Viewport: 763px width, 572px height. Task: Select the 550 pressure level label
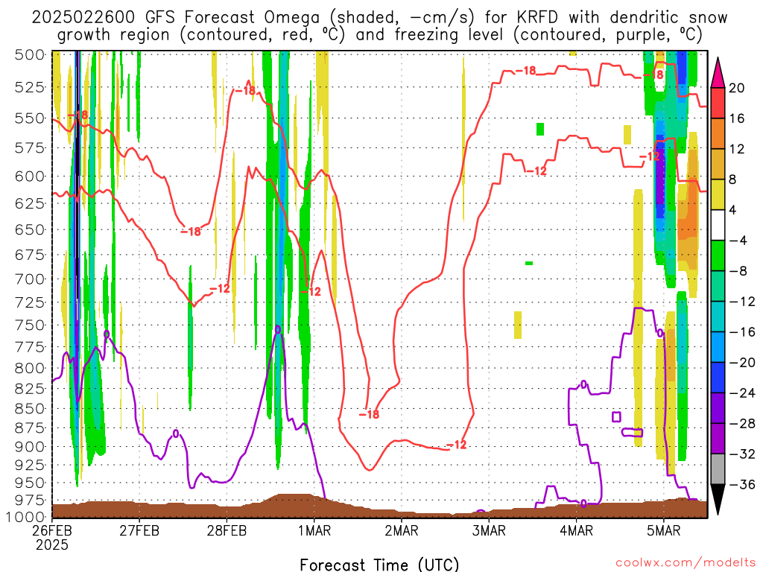pyautogui.click(x=30, y=118)
